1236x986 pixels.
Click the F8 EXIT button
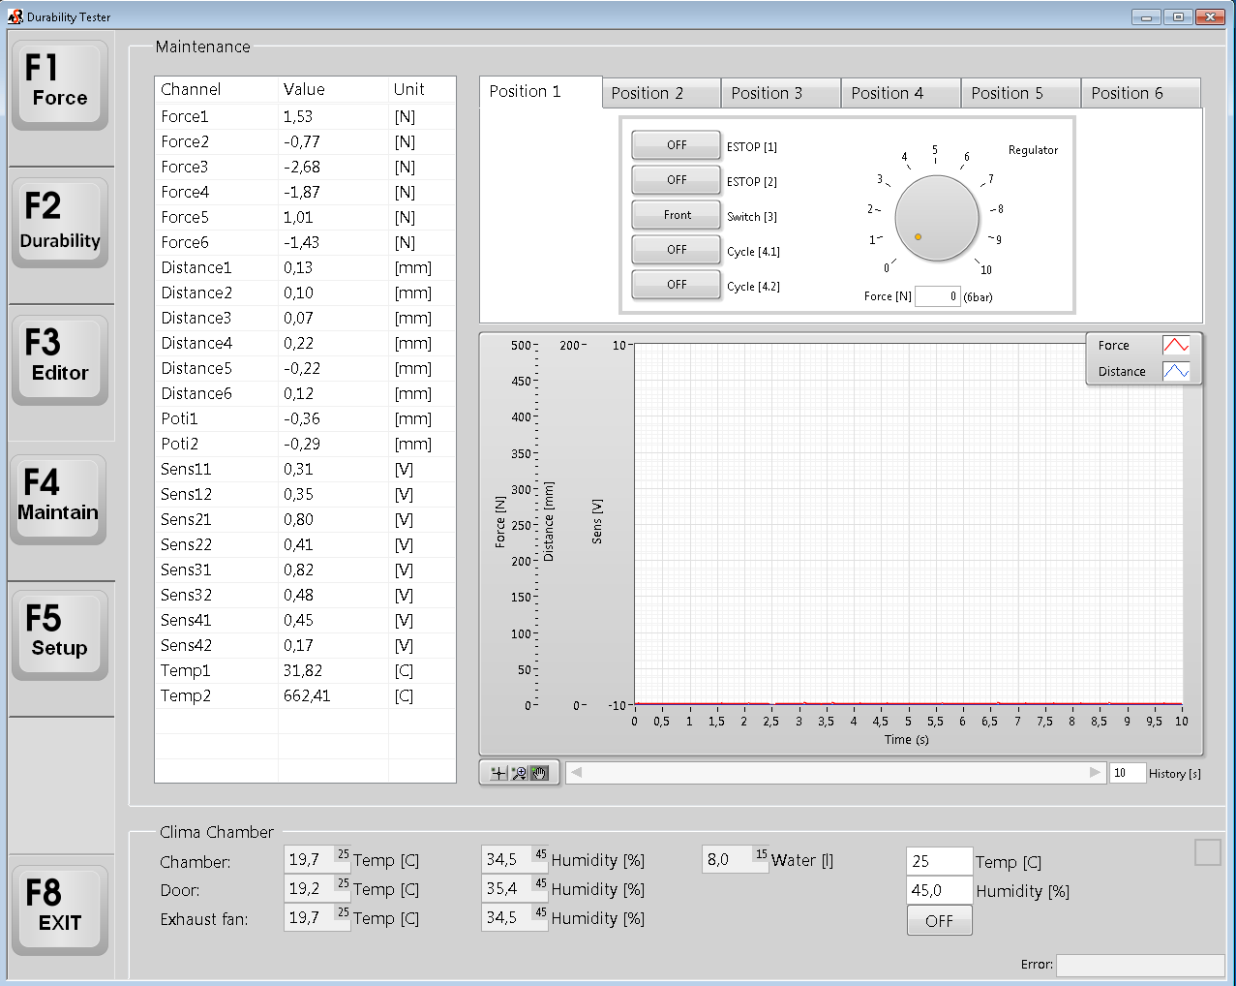[x=60, y=909]
